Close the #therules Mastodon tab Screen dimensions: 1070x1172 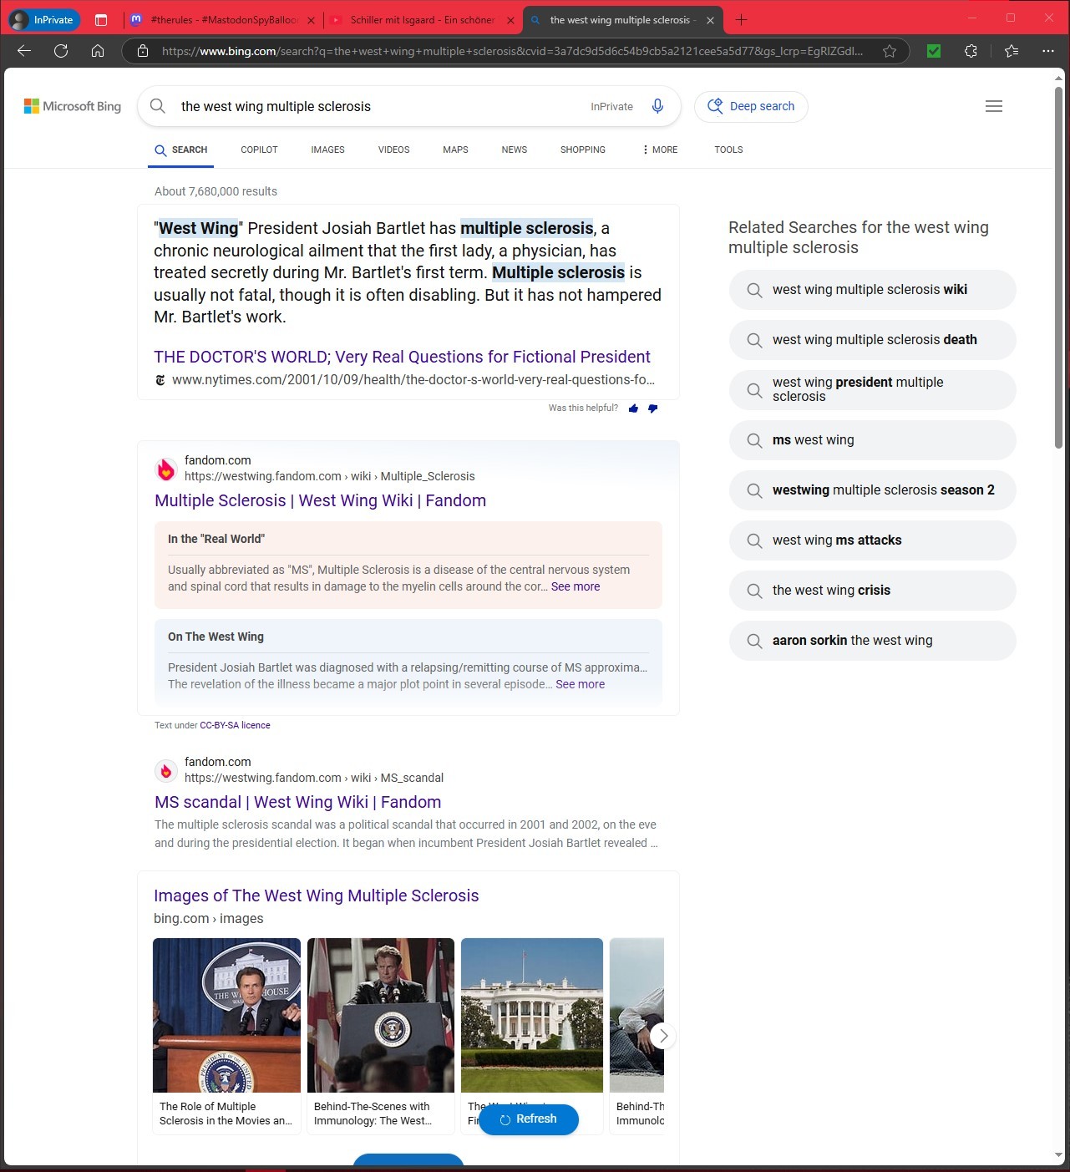coord(311,20)
